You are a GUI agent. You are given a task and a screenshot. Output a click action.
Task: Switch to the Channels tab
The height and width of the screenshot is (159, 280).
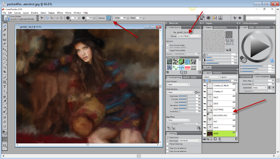click(x=217, y=73)
